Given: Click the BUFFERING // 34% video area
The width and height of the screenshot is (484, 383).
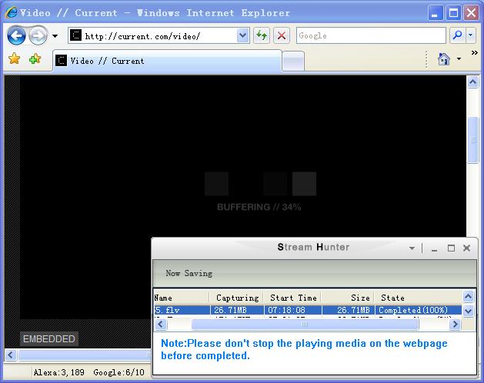Looking at the screenshot, I should (259, 207).
